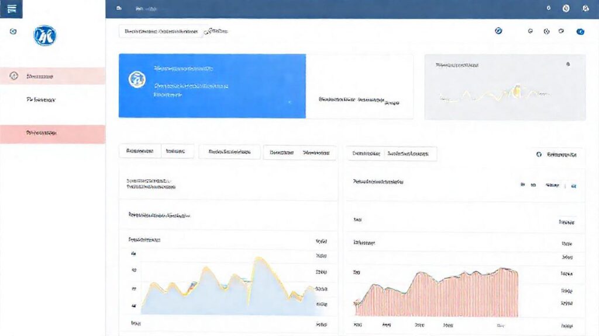The image size is (599, 336).
Task: Open the small text dropdown in bar chart panel header
Action: [552, 185]
